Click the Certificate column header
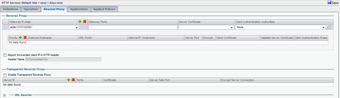The image size is (340, 98). tap(110, 80)
